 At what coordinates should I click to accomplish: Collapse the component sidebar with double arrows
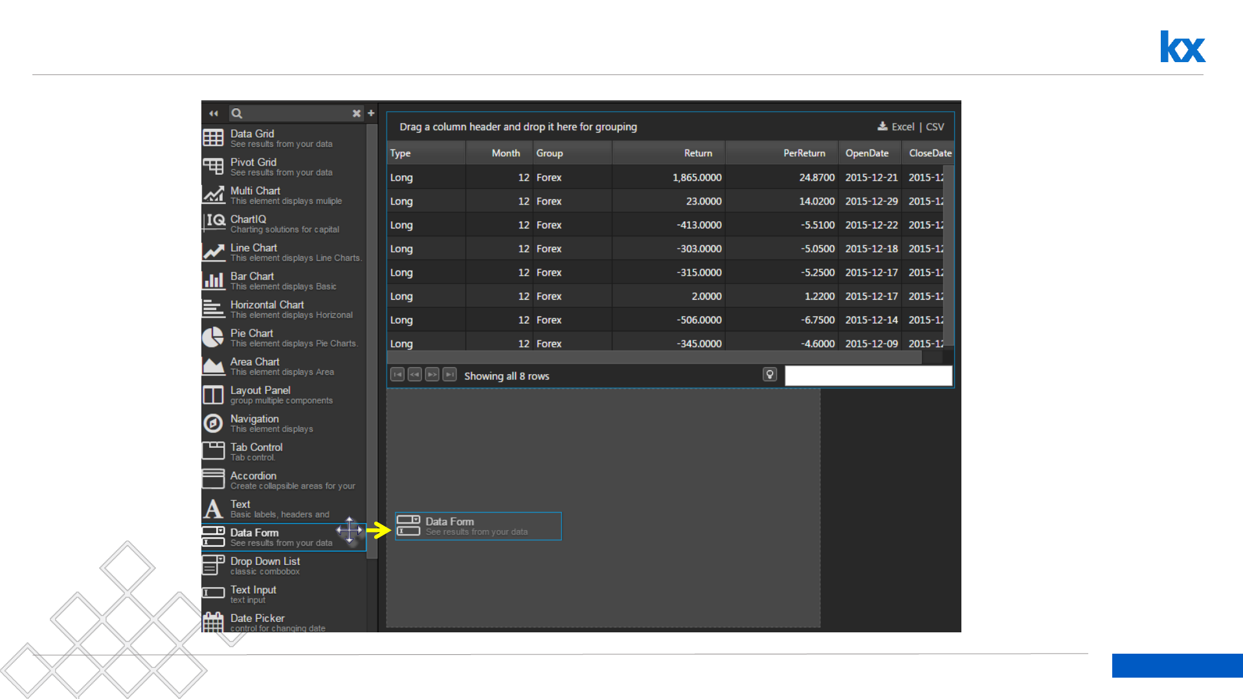pyautogui.click(x=214, y=113)
